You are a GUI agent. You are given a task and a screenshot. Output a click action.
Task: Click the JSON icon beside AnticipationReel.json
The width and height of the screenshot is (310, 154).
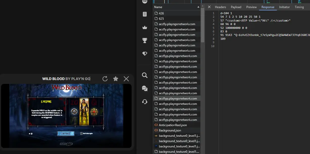tap(156, 125)
